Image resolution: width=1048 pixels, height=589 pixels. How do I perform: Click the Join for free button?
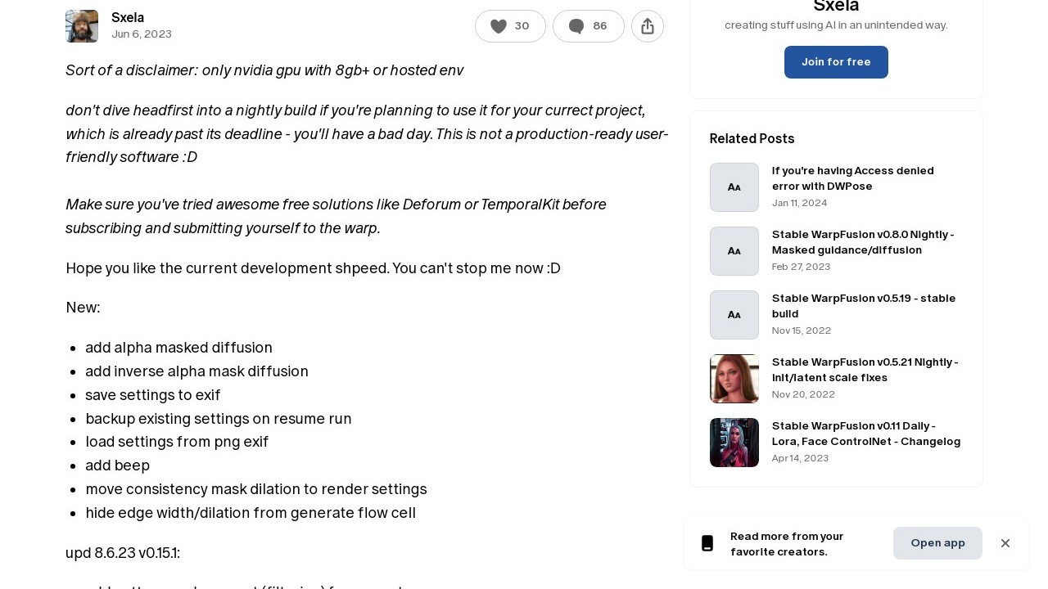tap(836, 62)
